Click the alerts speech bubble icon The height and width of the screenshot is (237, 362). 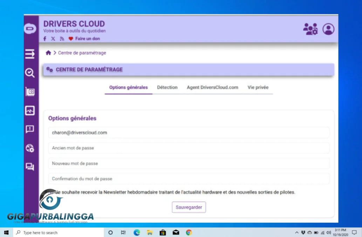[30, 129]
